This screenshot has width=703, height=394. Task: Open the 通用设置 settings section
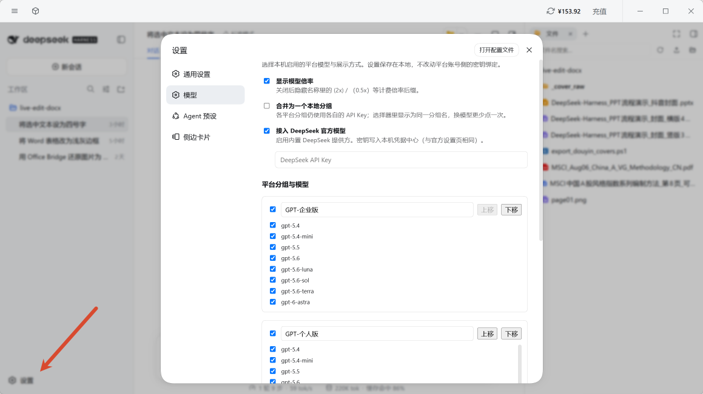[x=206, y=74]
